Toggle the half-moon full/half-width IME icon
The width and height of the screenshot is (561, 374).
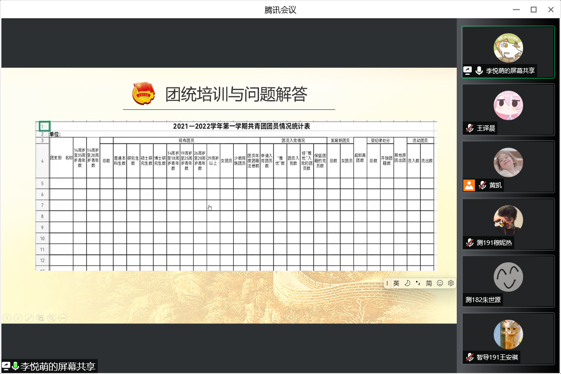[x=407, y=283]
